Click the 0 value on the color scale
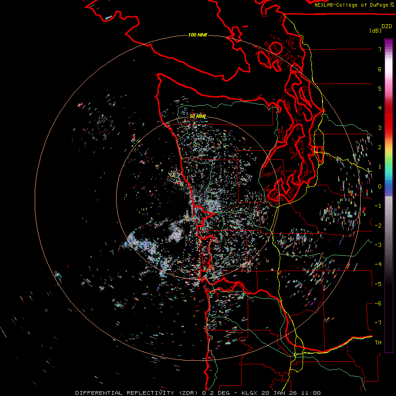 click(380, 187)
